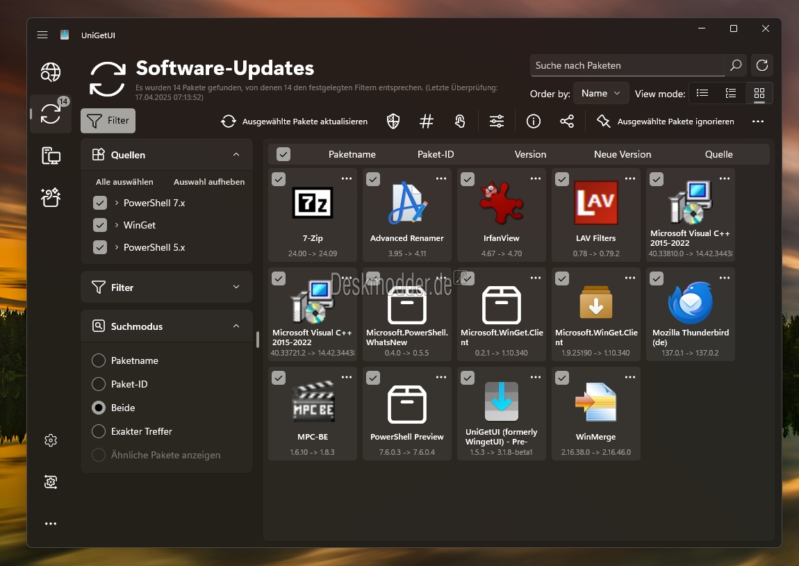Open options menu for 7-Zip card
799x566 pixels.
(x=347, y=178)
